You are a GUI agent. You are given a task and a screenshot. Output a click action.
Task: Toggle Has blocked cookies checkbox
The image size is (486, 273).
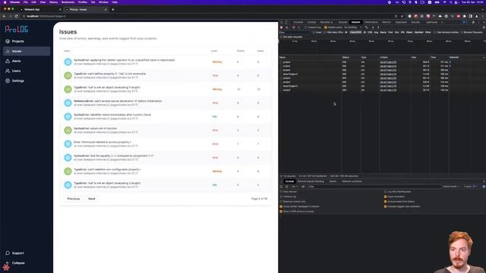pos(435,32)
